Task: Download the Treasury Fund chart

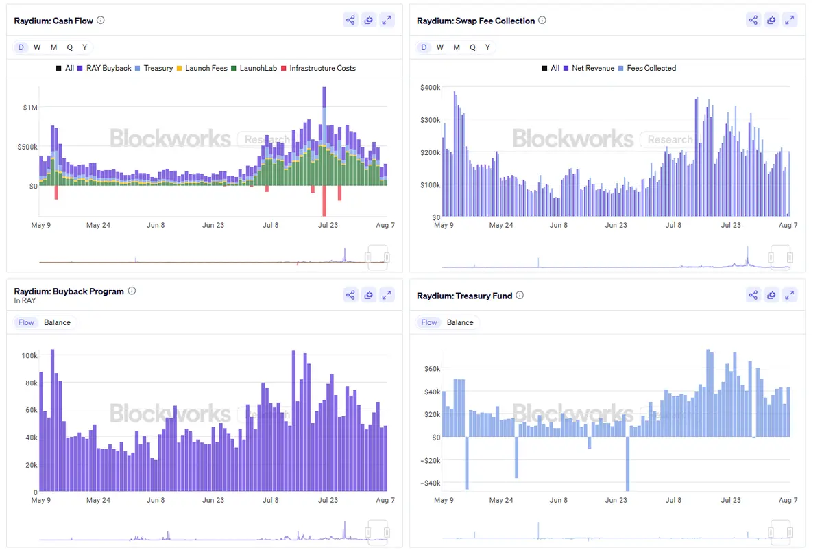Action: click(772, 295)
